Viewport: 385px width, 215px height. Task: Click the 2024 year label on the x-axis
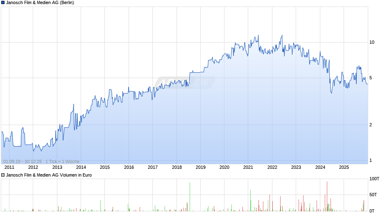pos(320,167)
